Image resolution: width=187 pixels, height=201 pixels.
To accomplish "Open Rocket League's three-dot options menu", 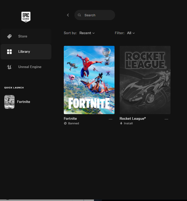I will coord(166,119).
